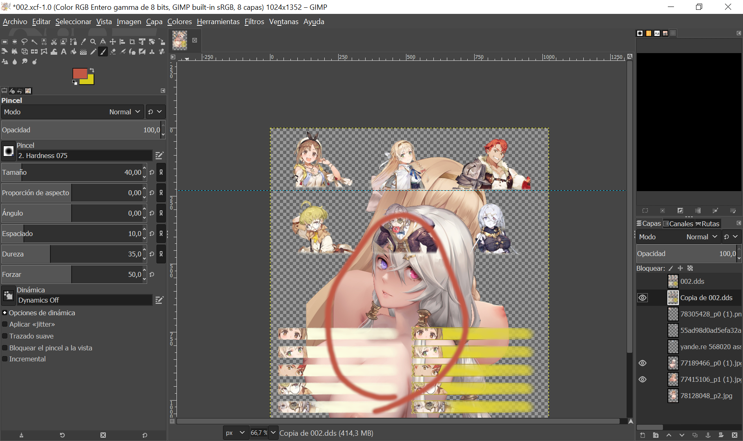Select the Ellipse Select tool
Viewport: 743px width, 441px height.
coord(15,42)
